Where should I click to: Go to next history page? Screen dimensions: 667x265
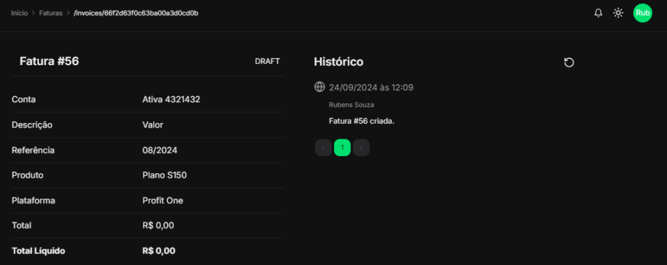point(362,148)
